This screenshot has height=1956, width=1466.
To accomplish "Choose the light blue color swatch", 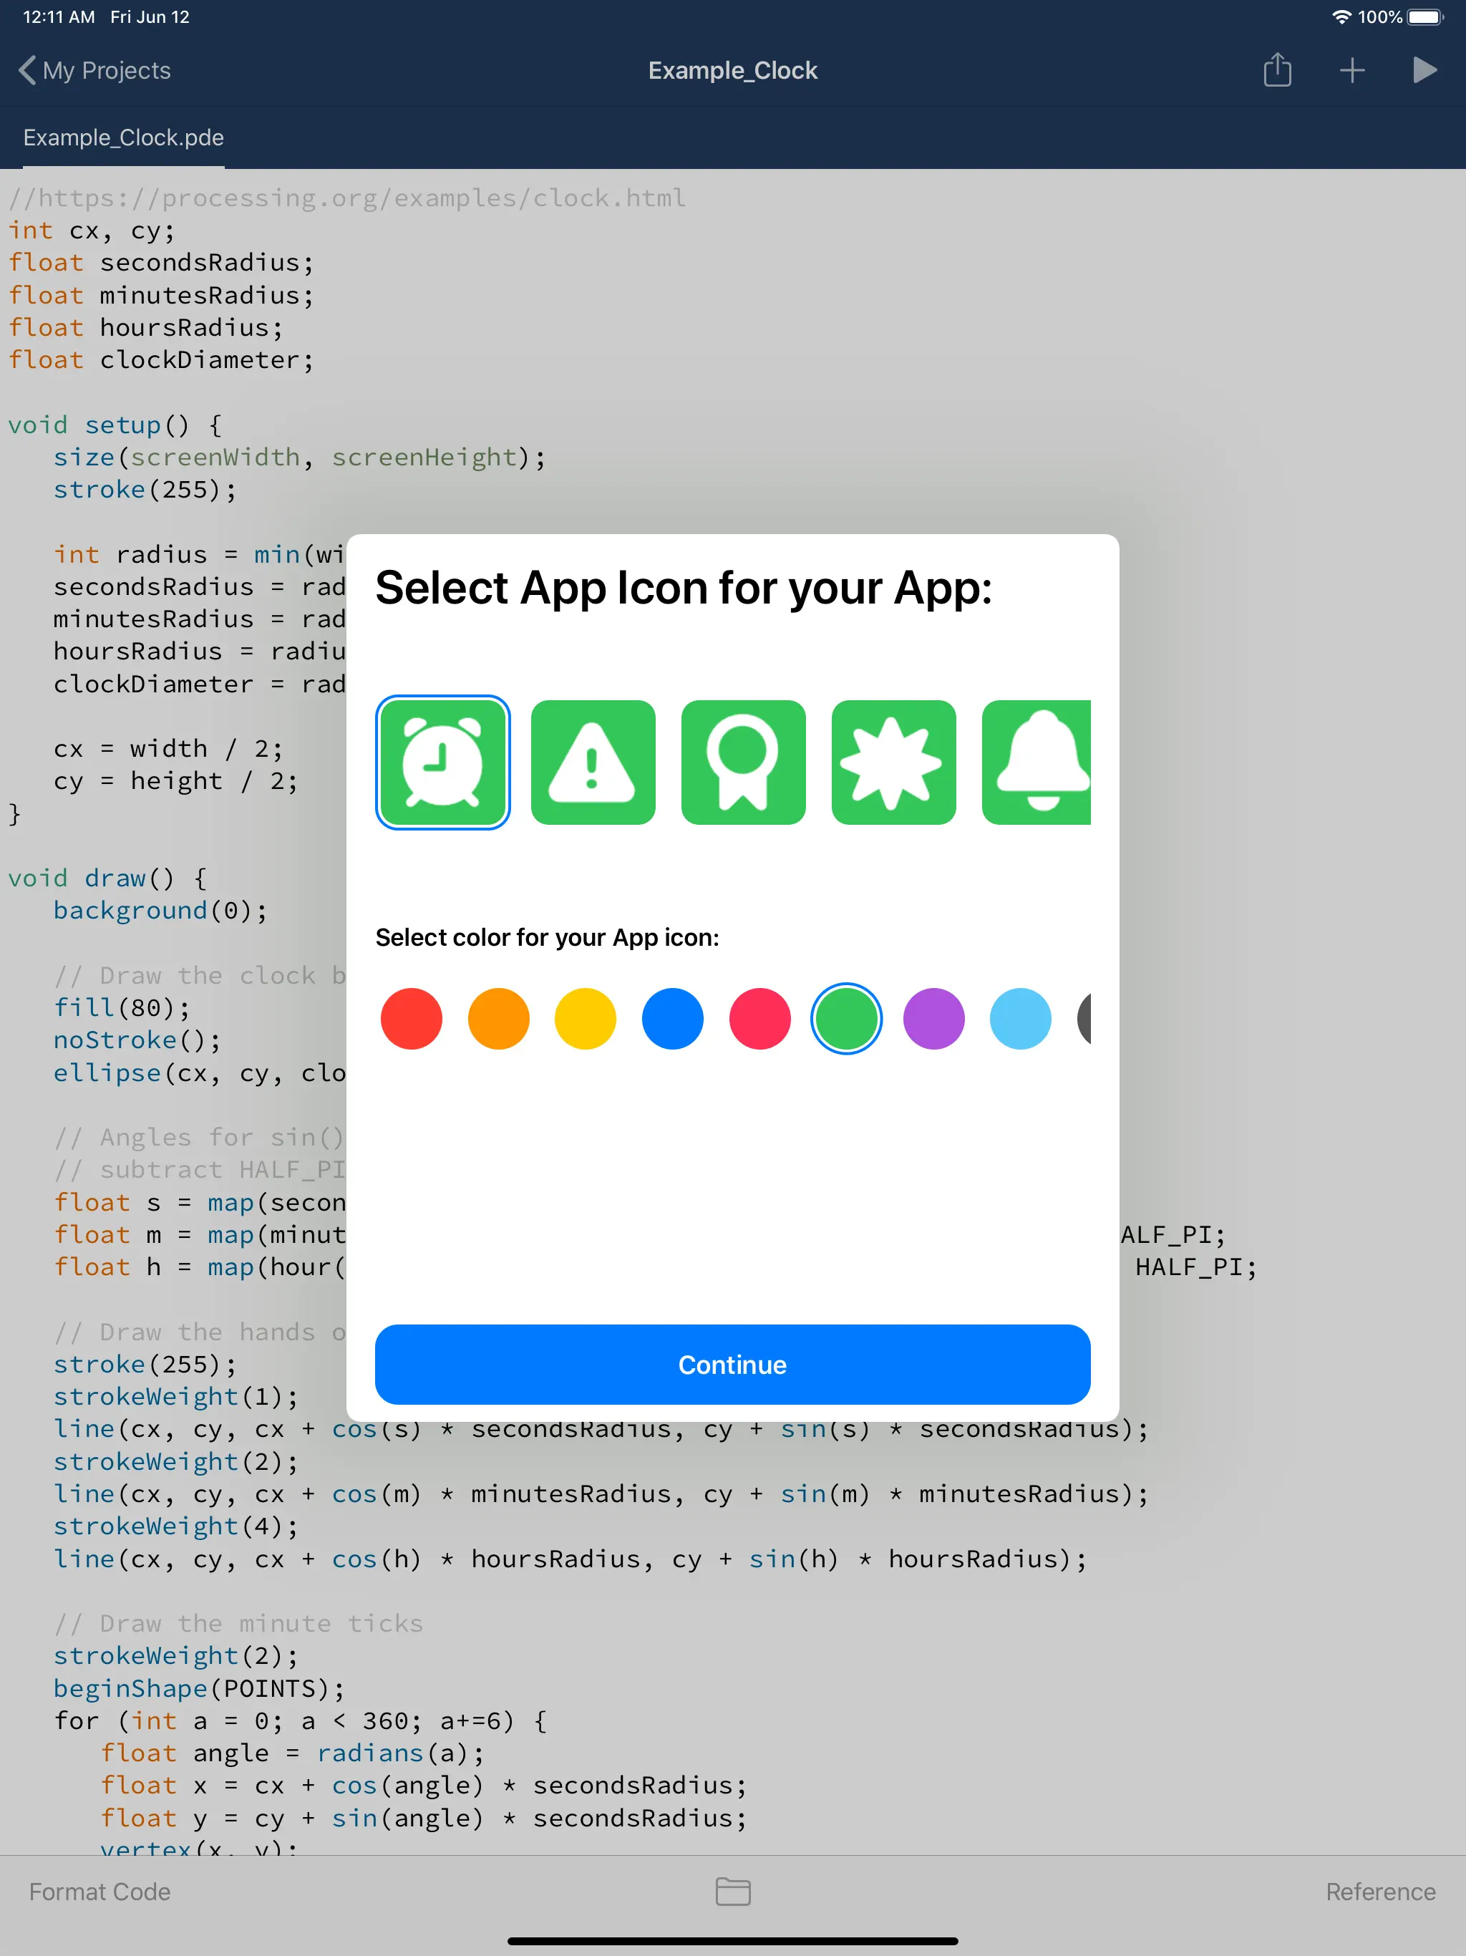I will pos(1020,1019).
